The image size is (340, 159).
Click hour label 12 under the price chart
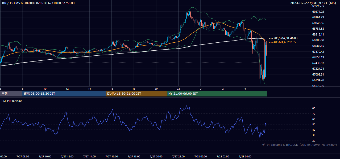click(x=67, y=89)
